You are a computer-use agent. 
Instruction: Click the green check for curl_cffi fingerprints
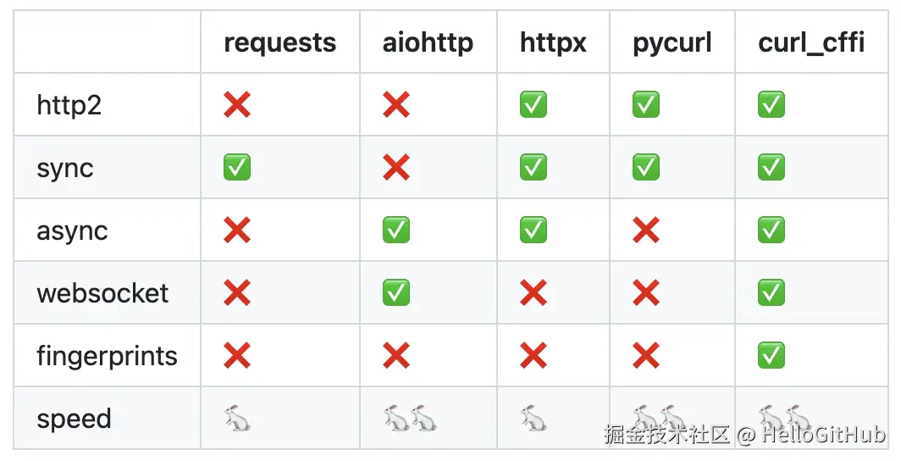(x=771, y=356)
